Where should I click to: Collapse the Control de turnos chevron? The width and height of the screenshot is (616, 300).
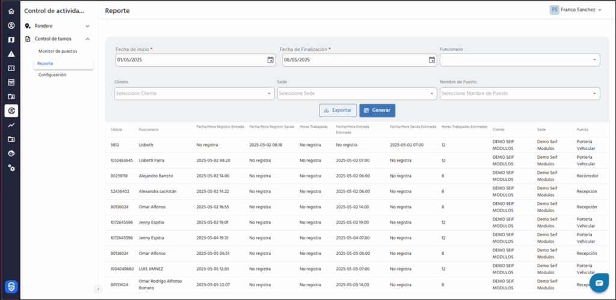(87, 39)
